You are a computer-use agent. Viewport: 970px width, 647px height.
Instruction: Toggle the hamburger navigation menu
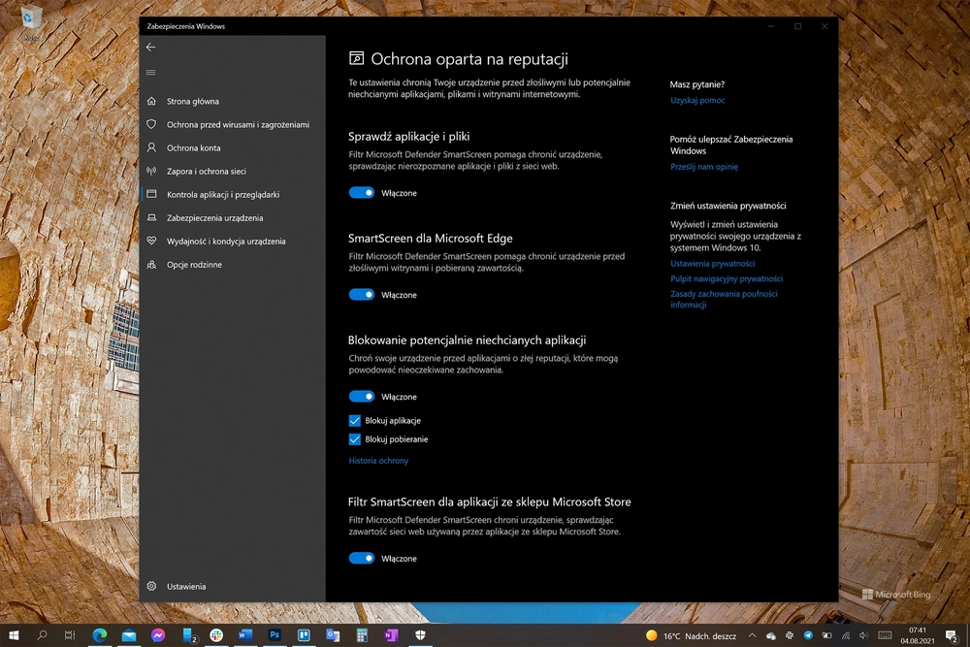pyautogui.click(x=151, y=73)
